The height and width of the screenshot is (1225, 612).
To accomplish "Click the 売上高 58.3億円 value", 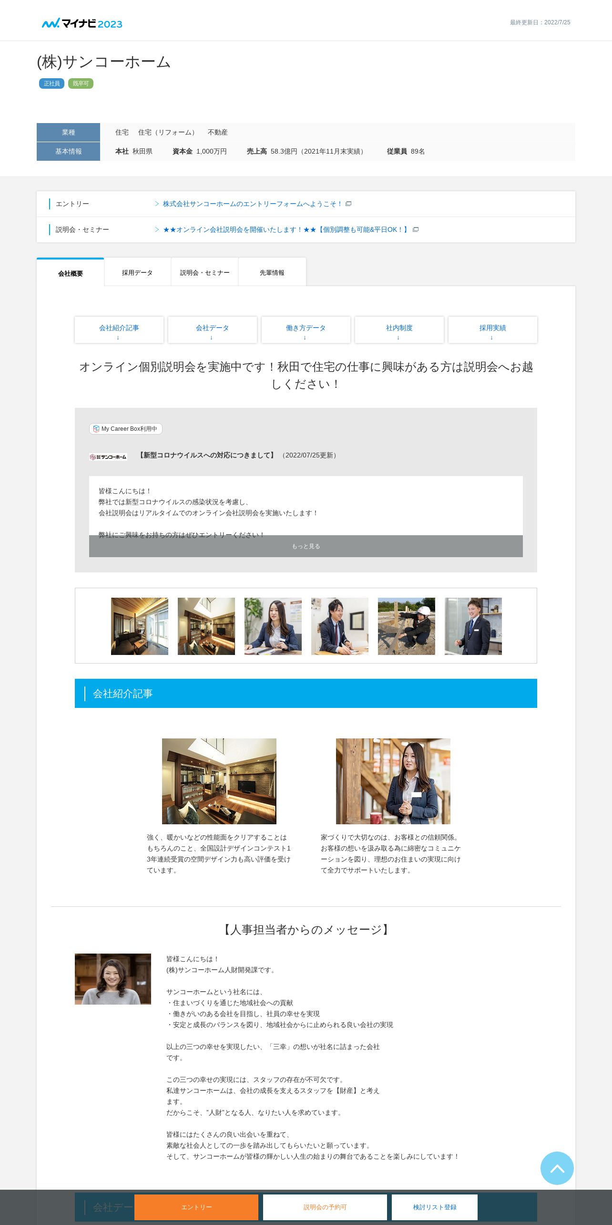I will [x=307, y=151].
